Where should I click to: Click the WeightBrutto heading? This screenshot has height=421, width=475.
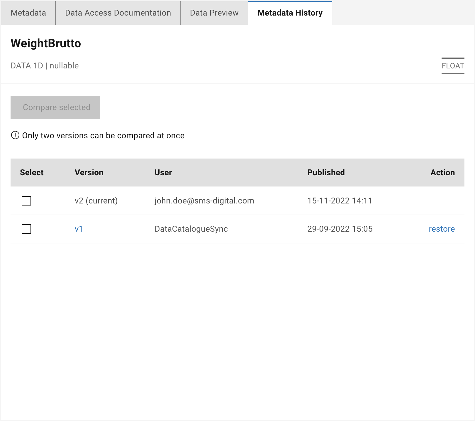point(46,43)
